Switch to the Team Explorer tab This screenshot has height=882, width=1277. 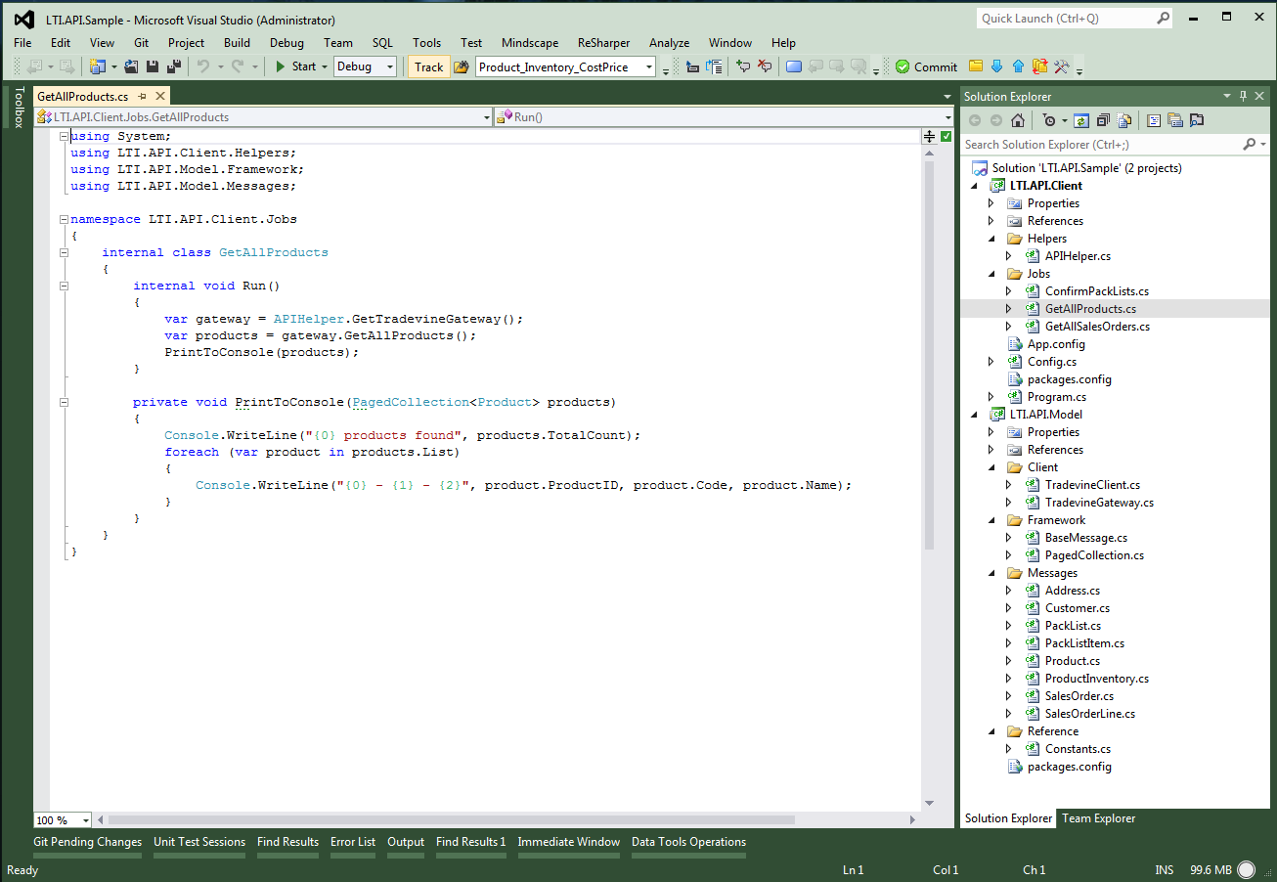(x=1099, y=818)
